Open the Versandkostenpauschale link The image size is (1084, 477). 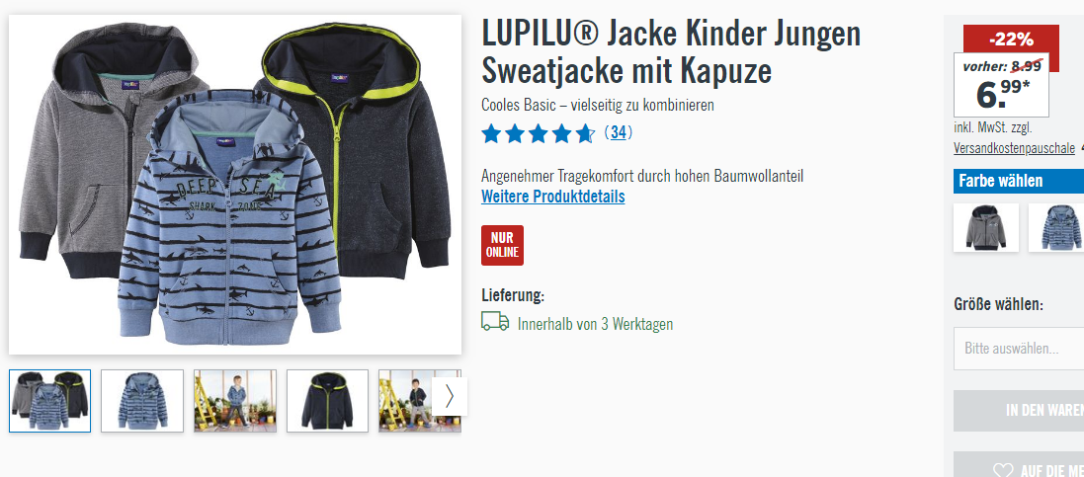point(1014,148)
